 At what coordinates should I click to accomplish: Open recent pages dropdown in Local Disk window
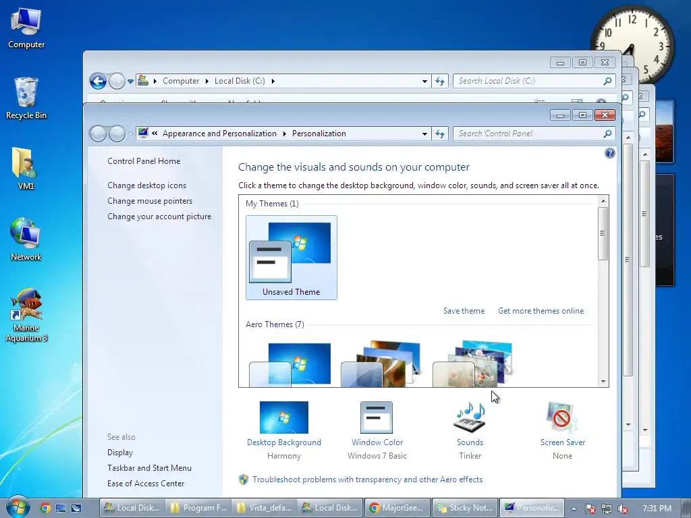[130, 82]
